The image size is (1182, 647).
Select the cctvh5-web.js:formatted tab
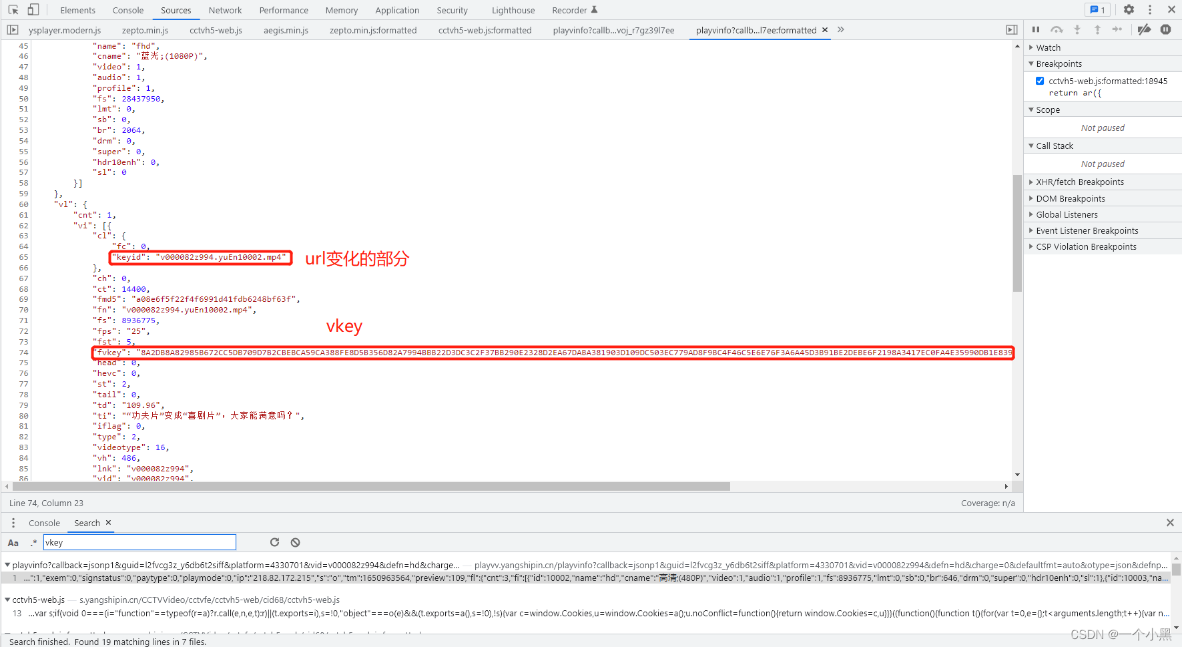[485, 30]
